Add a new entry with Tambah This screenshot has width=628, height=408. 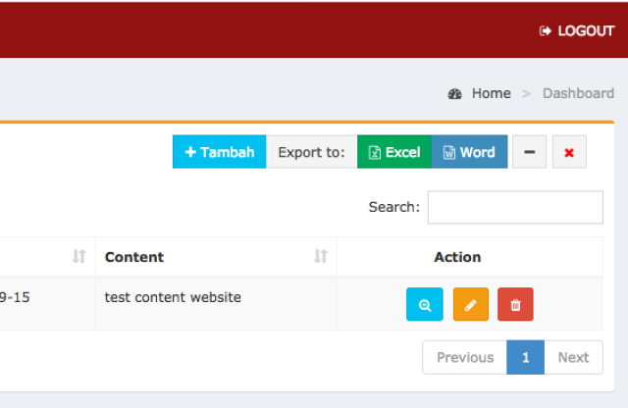(219, 152)
